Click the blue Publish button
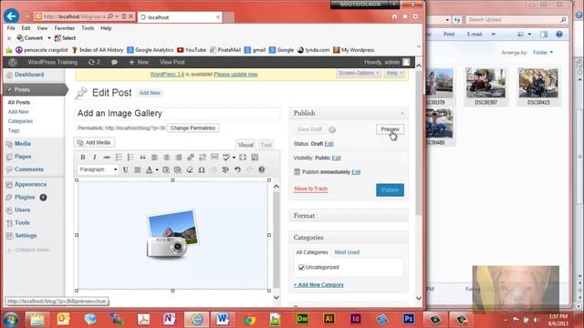The width and height of the screenshot is (584, 328). pyautogui.click(x=390, y=190)
